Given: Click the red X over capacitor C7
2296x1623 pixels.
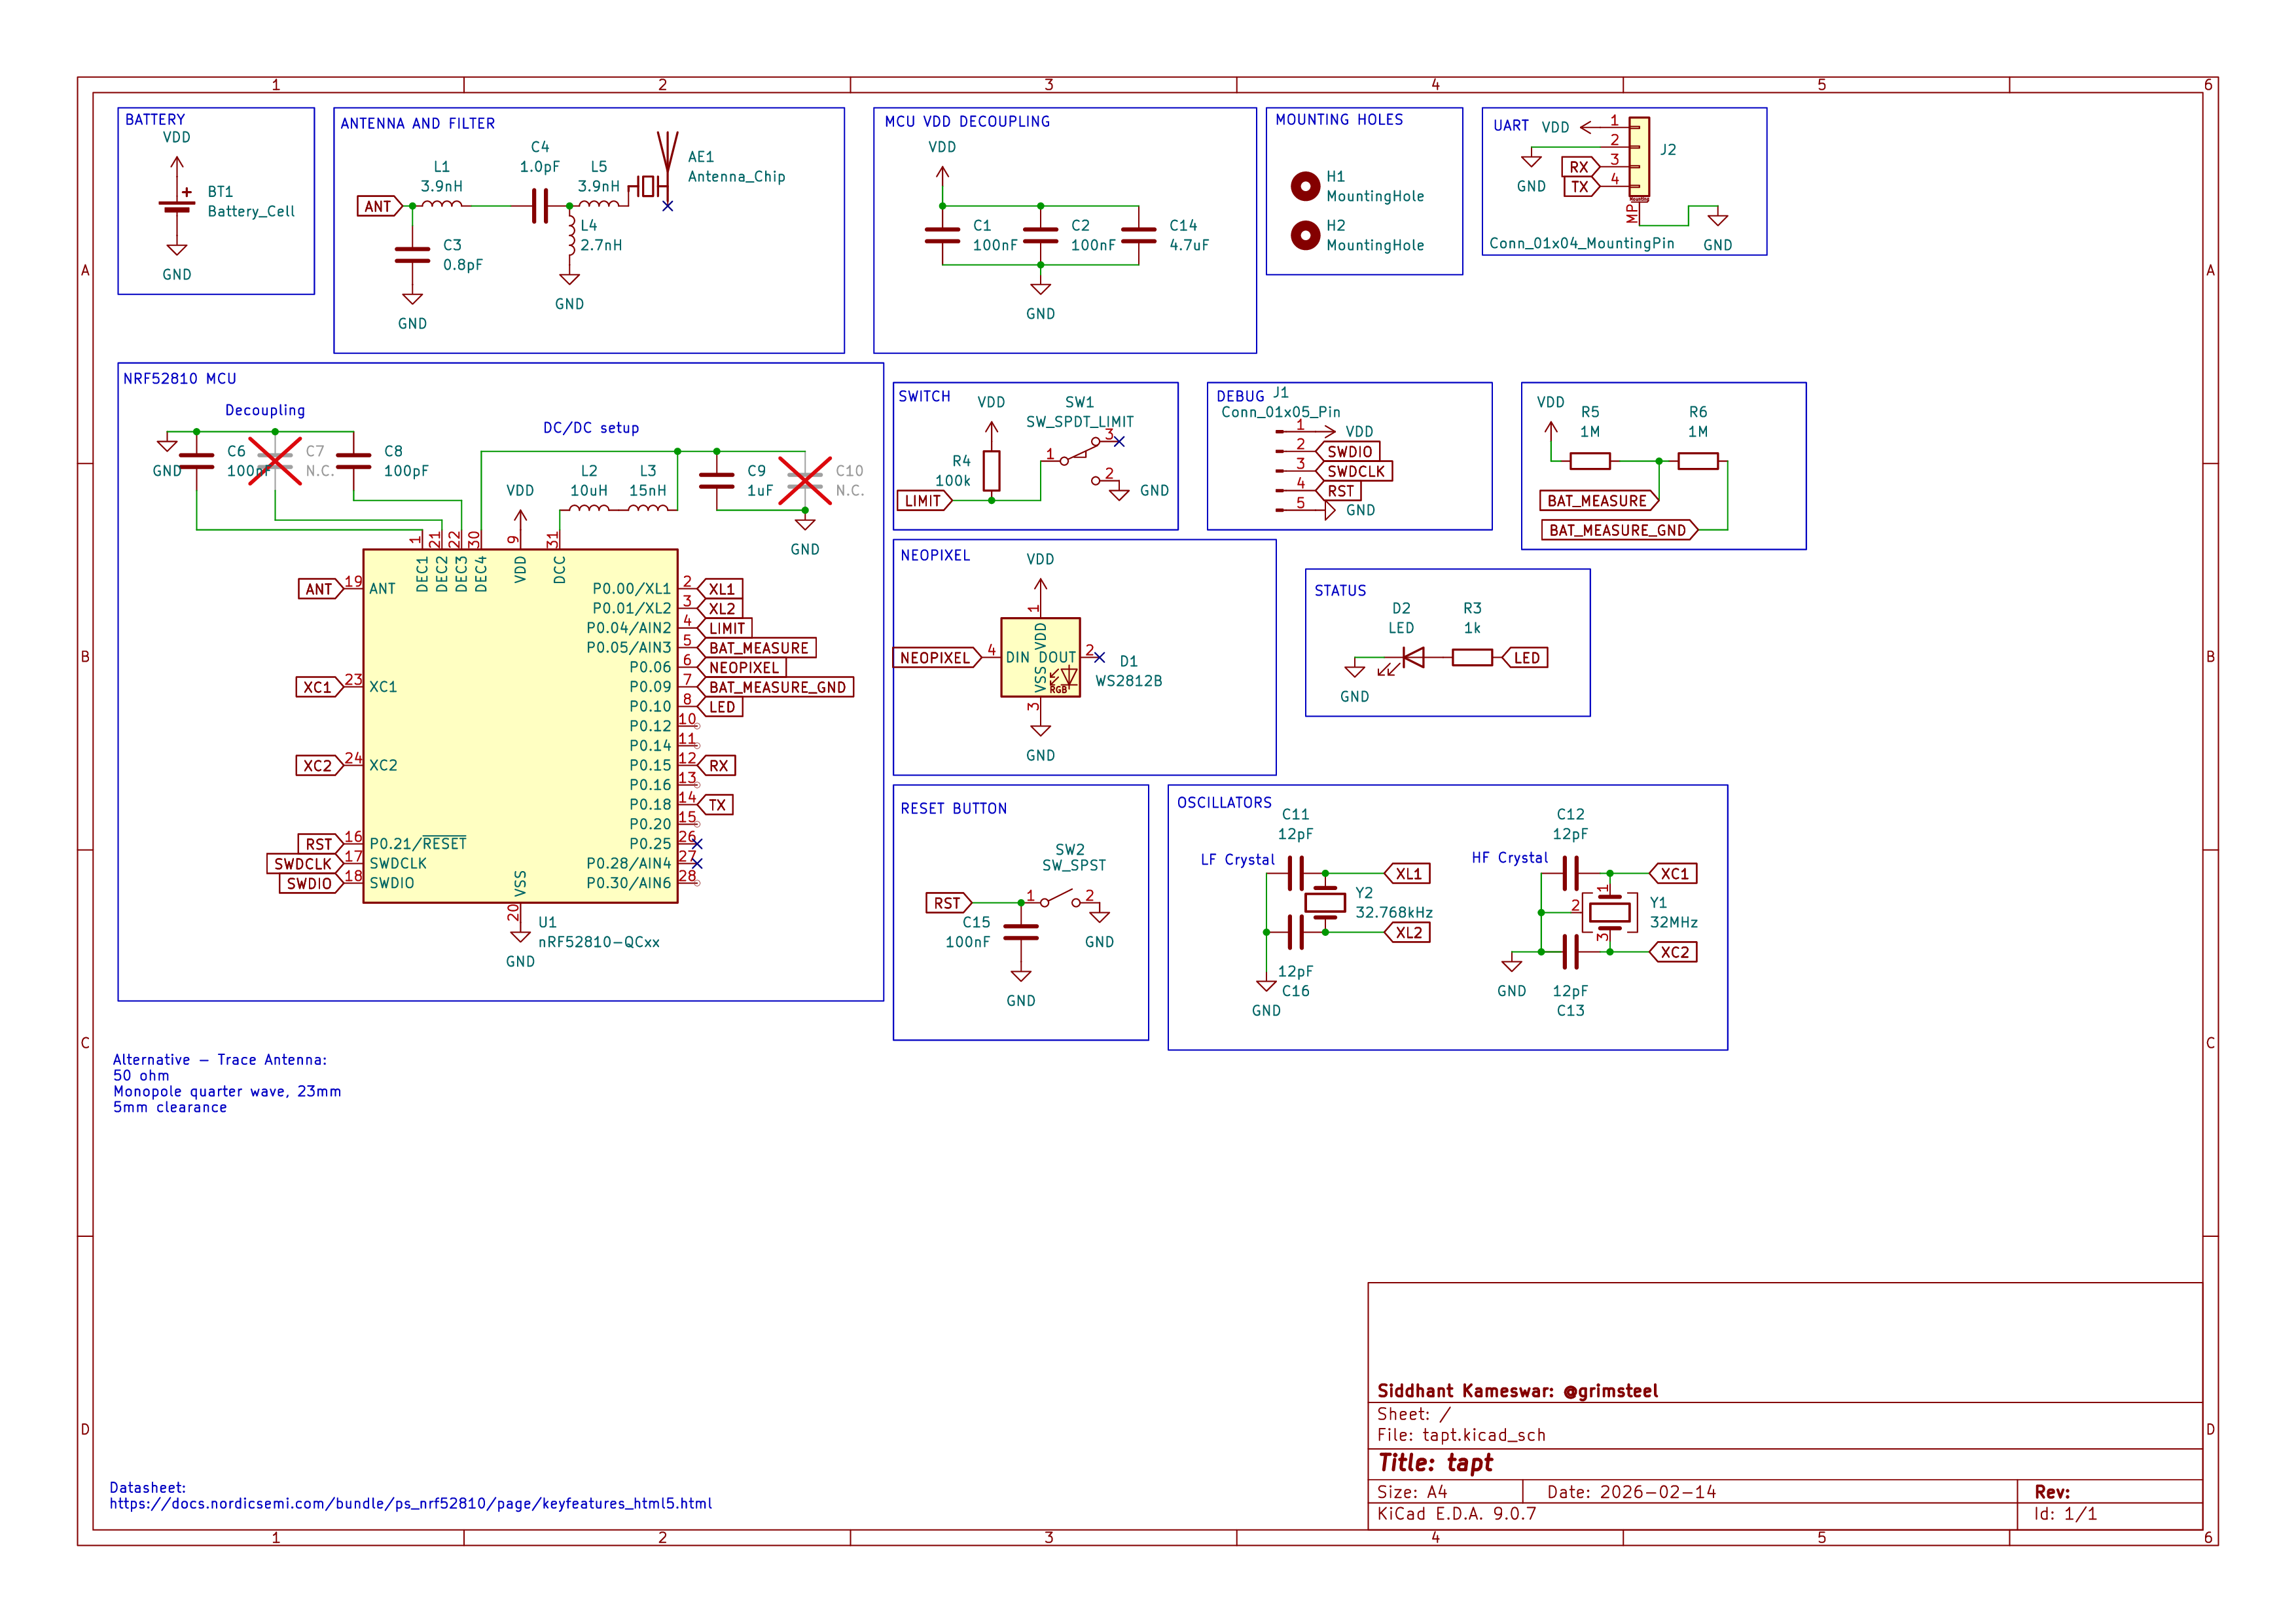Looking at the screenshot, I should [275, 460].
